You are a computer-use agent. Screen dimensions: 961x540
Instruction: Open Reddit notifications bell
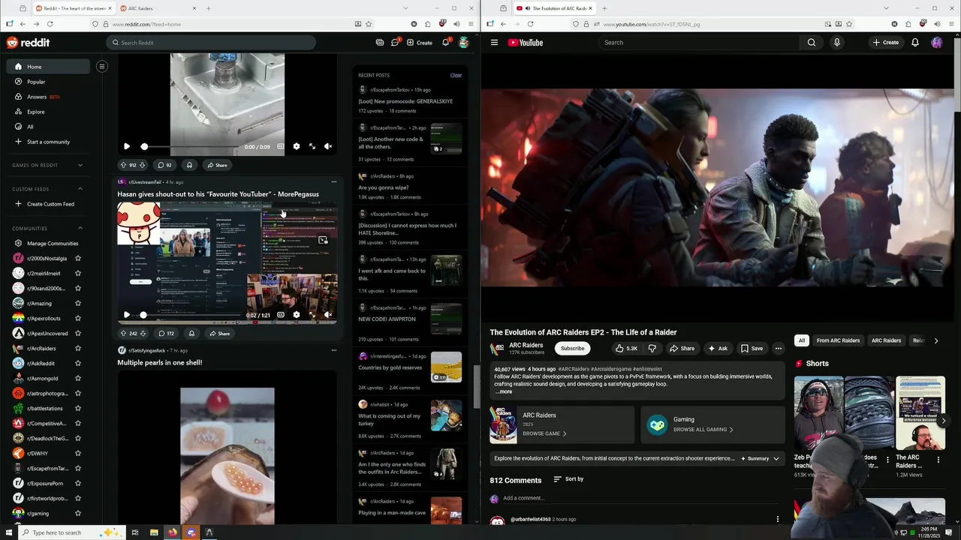[x=445, y=43]
